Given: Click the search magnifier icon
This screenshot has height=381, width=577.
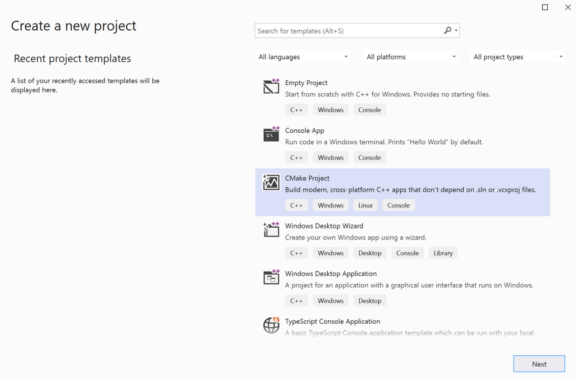Looking at the screenshot, I should 447,31.
